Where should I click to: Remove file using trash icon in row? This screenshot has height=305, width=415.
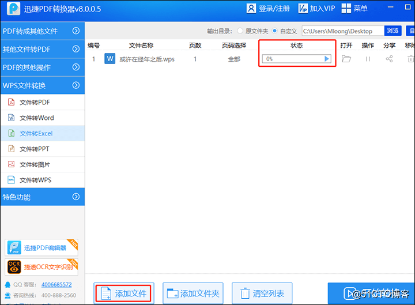click(410, 59)
